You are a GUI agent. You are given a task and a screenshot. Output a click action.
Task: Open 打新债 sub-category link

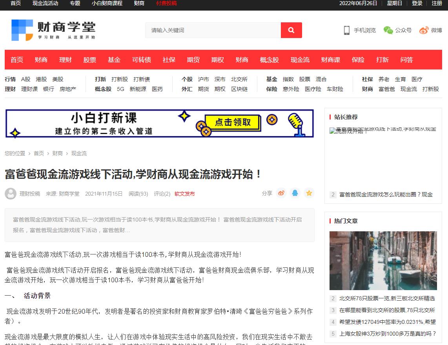[142, 79]
